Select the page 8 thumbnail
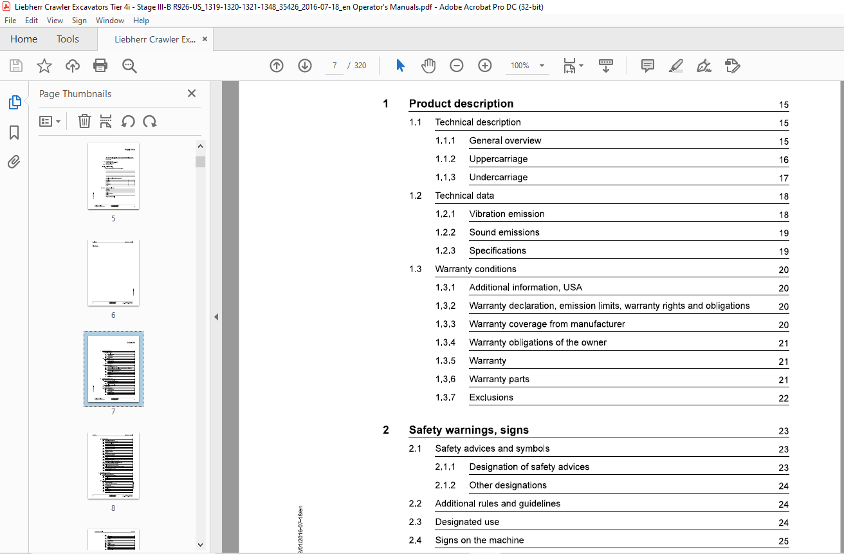This screenshot has width=844, height=554. tap(113, 465)
